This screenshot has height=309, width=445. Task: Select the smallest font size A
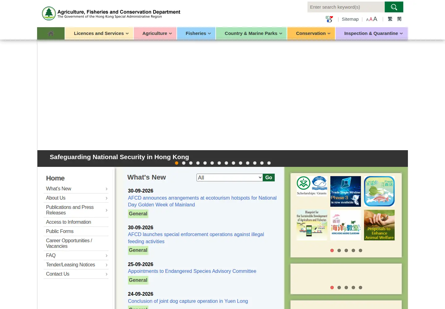coord(367,20)
